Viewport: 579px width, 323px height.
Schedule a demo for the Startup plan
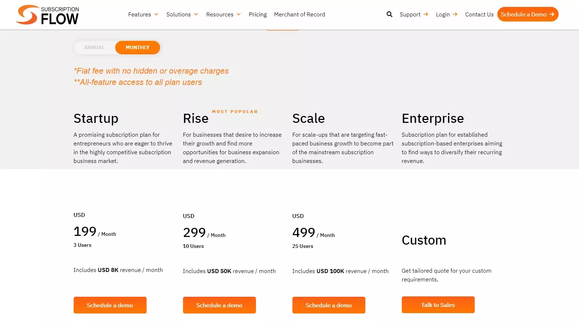(x=110, y=305)
